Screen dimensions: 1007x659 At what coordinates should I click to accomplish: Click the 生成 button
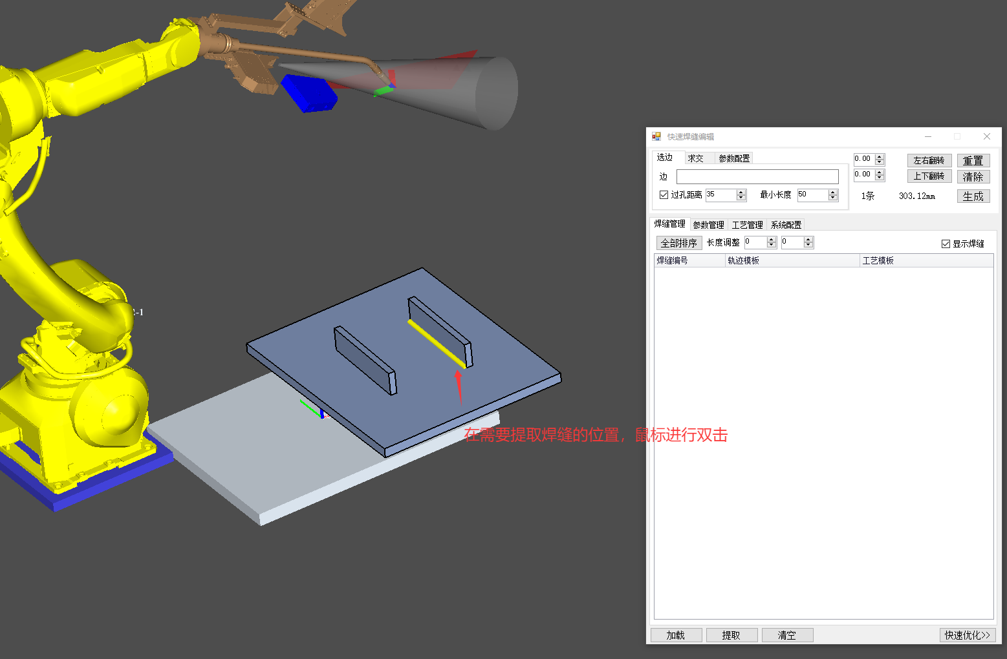tap(973, 196)
